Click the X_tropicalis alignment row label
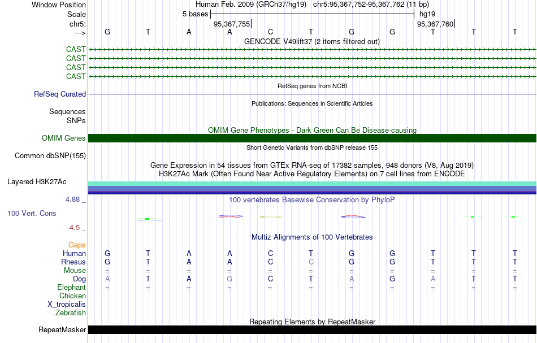Screen dimensions: 537x343 coord(67,305)
